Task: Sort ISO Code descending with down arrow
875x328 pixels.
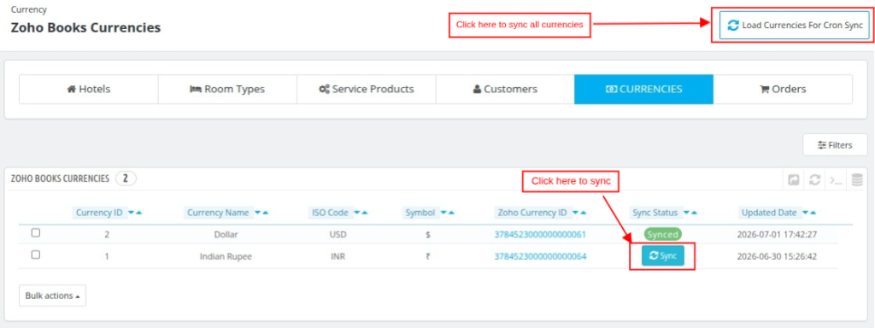Action: coord(356,213)
